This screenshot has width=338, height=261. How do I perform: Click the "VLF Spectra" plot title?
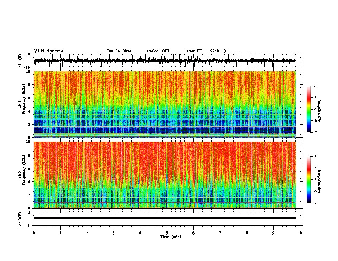pyautogui.click(x=48, y=51)
